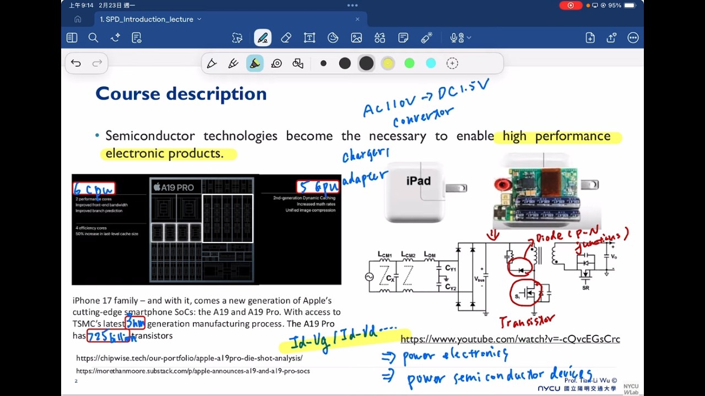
Task: Select the medium stroke thickness
Action: [x=345, y=63]
